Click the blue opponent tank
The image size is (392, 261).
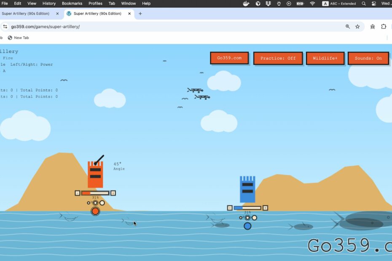(247, 189)
